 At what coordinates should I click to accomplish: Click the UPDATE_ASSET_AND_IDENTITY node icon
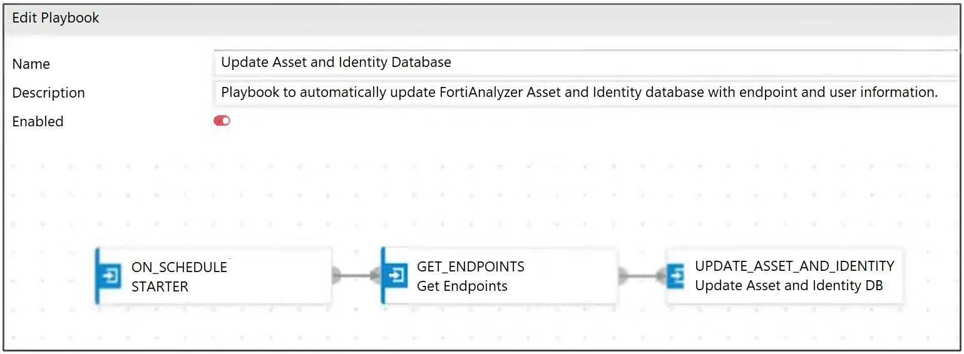coord(676,276)
